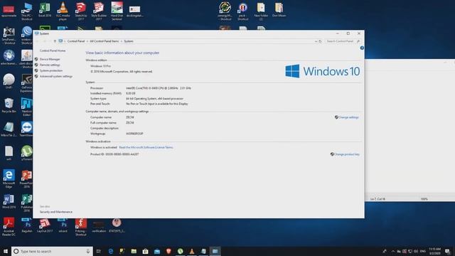Image resolution: width=455 pixels, height=256 pixels.
Task: Select the VLC media player desktop icon
Action: (x=63, y=11)
